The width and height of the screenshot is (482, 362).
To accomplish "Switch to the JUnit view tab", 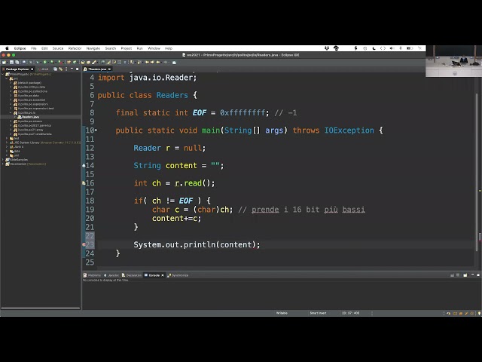I will [x=44, y=69].
